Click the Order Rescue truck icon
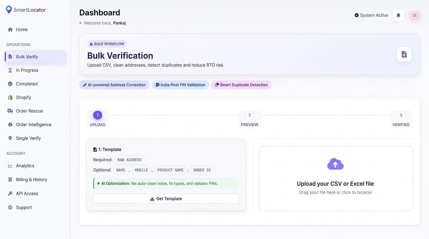 pos(10,111)
